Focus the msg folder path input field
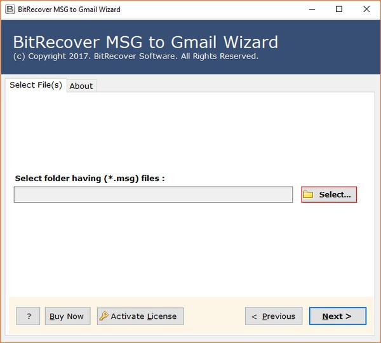The height and width of the screenshot is (343, 381). tap(153, 194)
